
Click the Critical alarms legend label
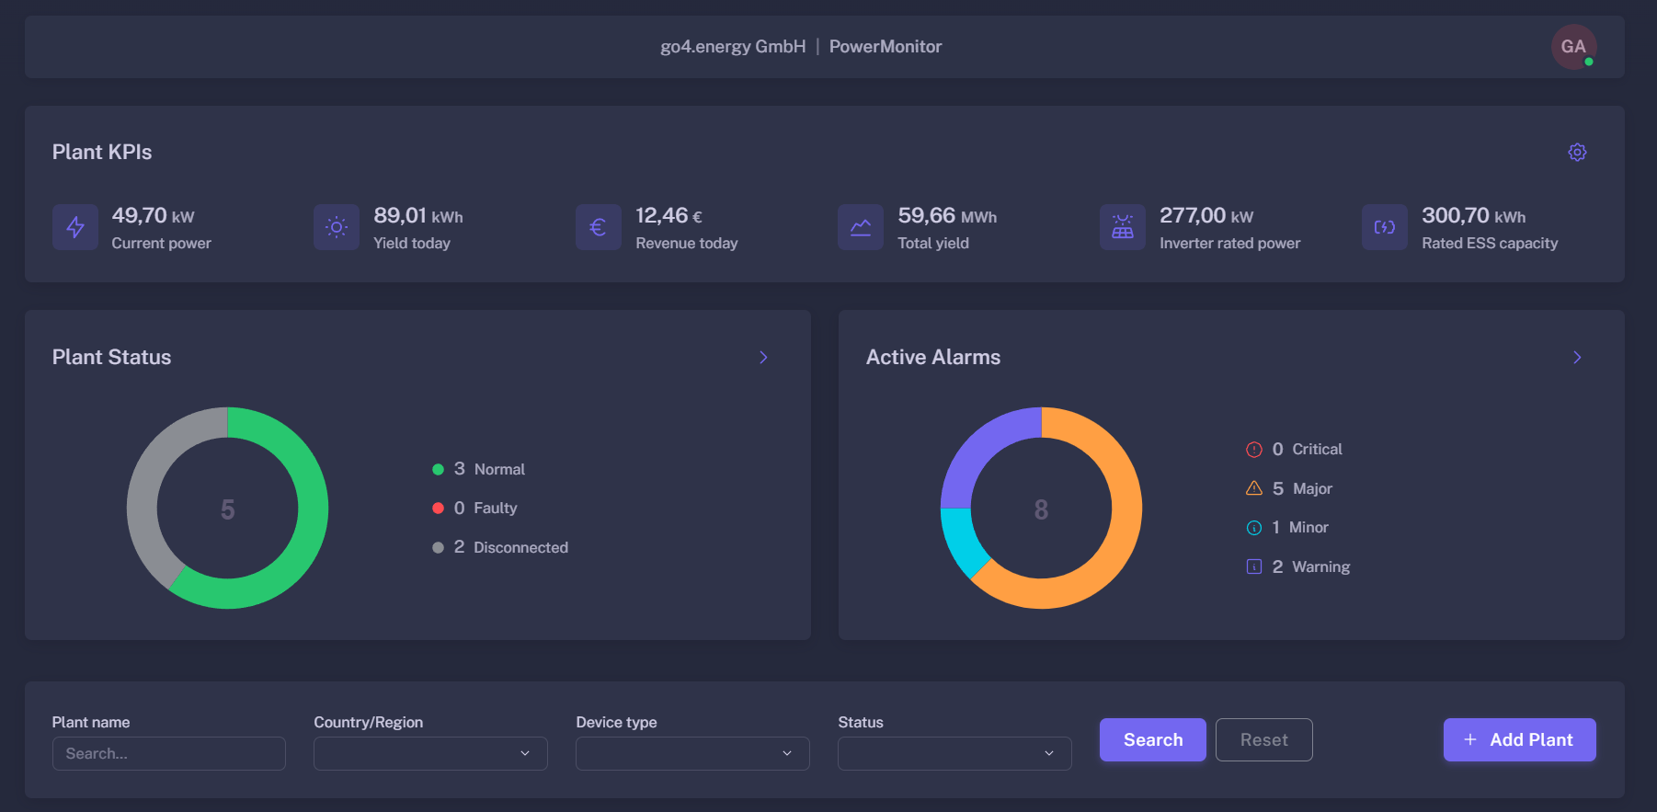pos(1317,450)
